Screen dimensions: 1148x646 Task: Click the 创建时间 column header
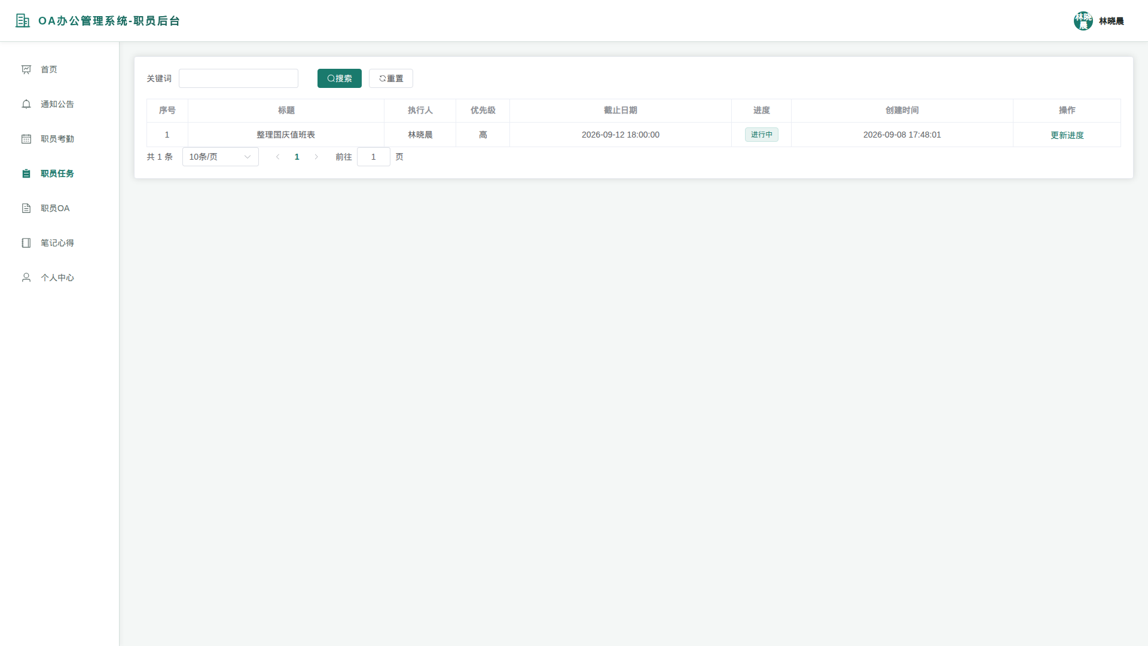902,110
